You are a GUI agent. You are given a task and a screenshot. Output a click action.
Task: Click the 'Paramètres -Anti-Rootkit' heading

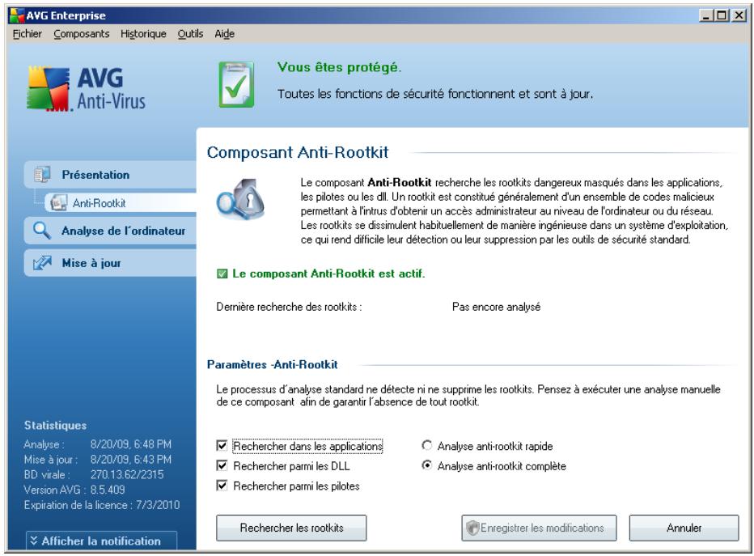[272, 364]
